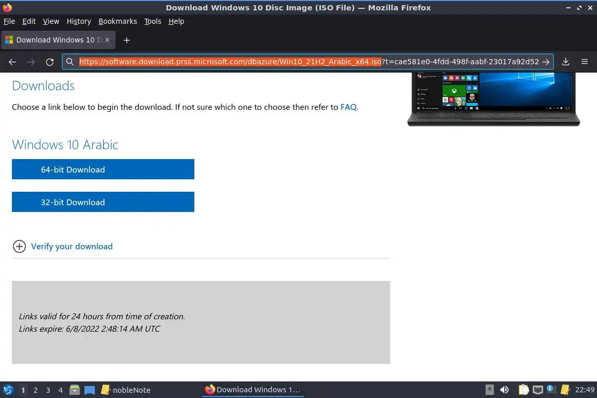Viewport: 597px width, 398px height.
Task: Open the Tools menu
Action: point(153,21)
